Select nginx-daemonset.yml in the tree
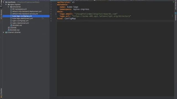Viewport: 177px width, 99px height. coord(20,23)
